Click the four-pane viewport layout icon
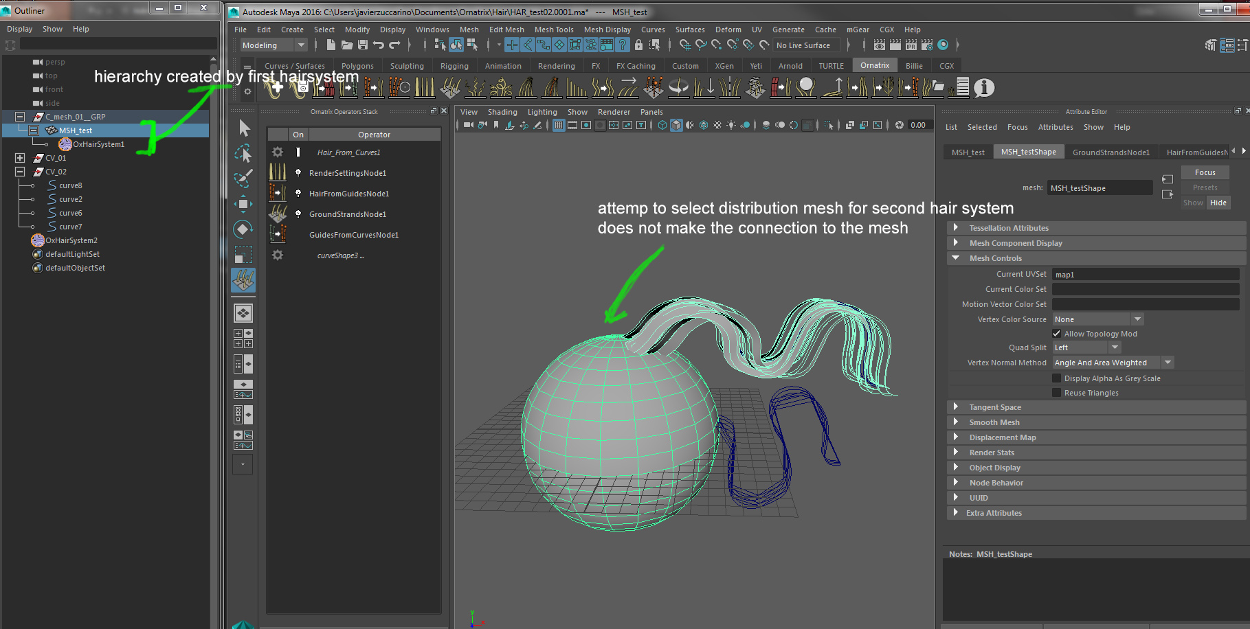The image size is (1250, 629). pos(243,339)
